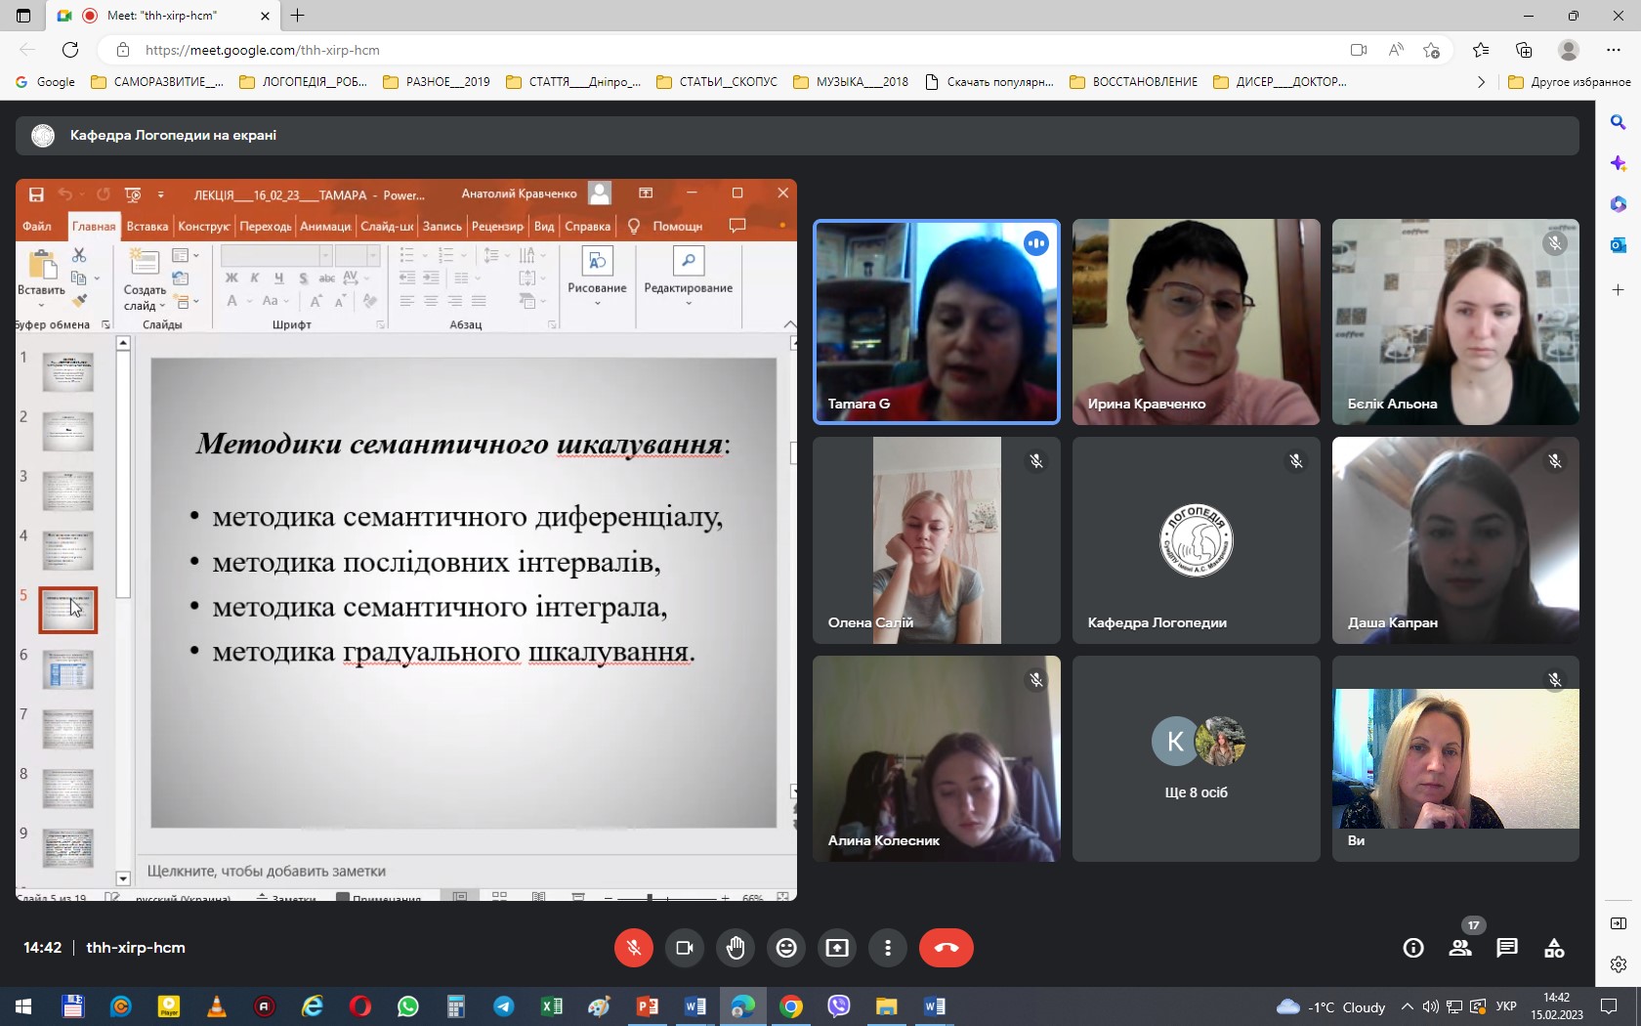Screen dimensions: 1641x1026
Task: Open the МУЗЫКА___2018 bookmarks folder
Action: [851, 82]
